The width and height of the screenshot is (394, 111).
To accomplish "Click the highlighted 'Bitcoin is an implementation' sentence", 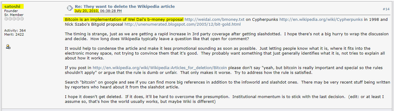I will pyautogui.click(x=124, y=19).
